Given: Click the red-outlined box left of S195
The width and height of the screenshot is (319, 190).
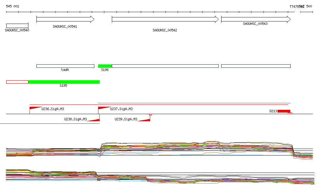Looking at the screenshot, I should coord(17,82).
